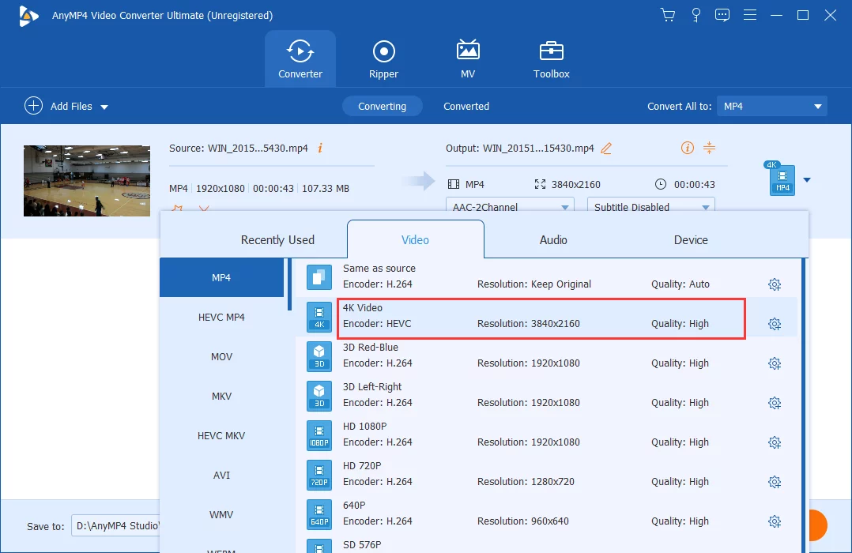852x553 pixels.
Task: Open the hamburger menu icon
Action: pos(750,15)
